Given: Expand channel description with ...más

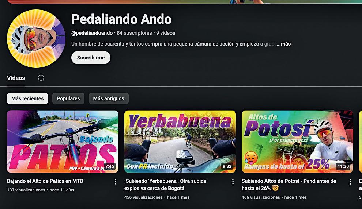Looking at the screenshot, I should [283, 44].
